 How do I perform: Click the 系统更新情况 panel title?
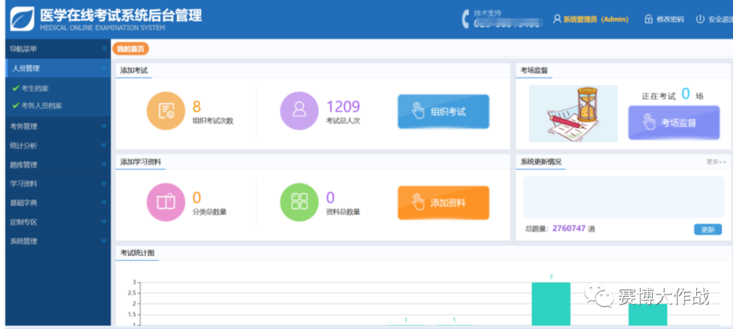(x=541, y=162)
